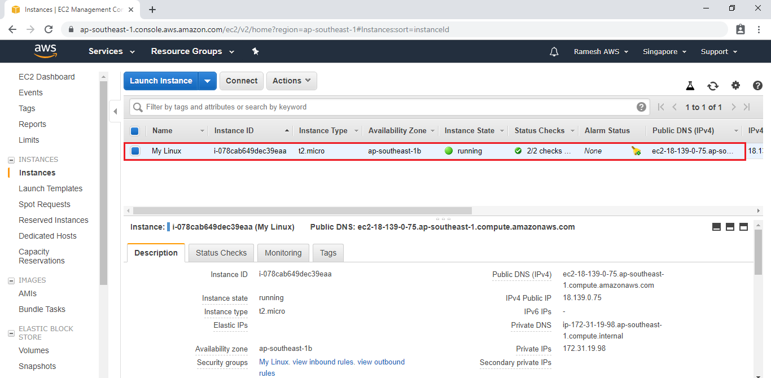Screen dimensions: 771x378
Task: Click the pin shortcuts icon in AWS header
Action: click(x=255, y=51)
